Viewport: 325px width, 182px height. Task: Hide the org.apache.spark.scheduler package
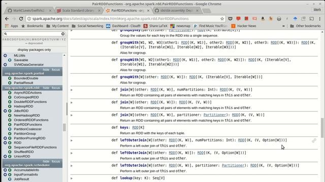[x=46, y=161]
